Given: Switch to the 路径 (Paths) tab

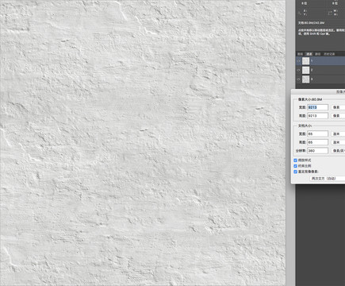Looking at the screenshot, I should tap(318, 54).
